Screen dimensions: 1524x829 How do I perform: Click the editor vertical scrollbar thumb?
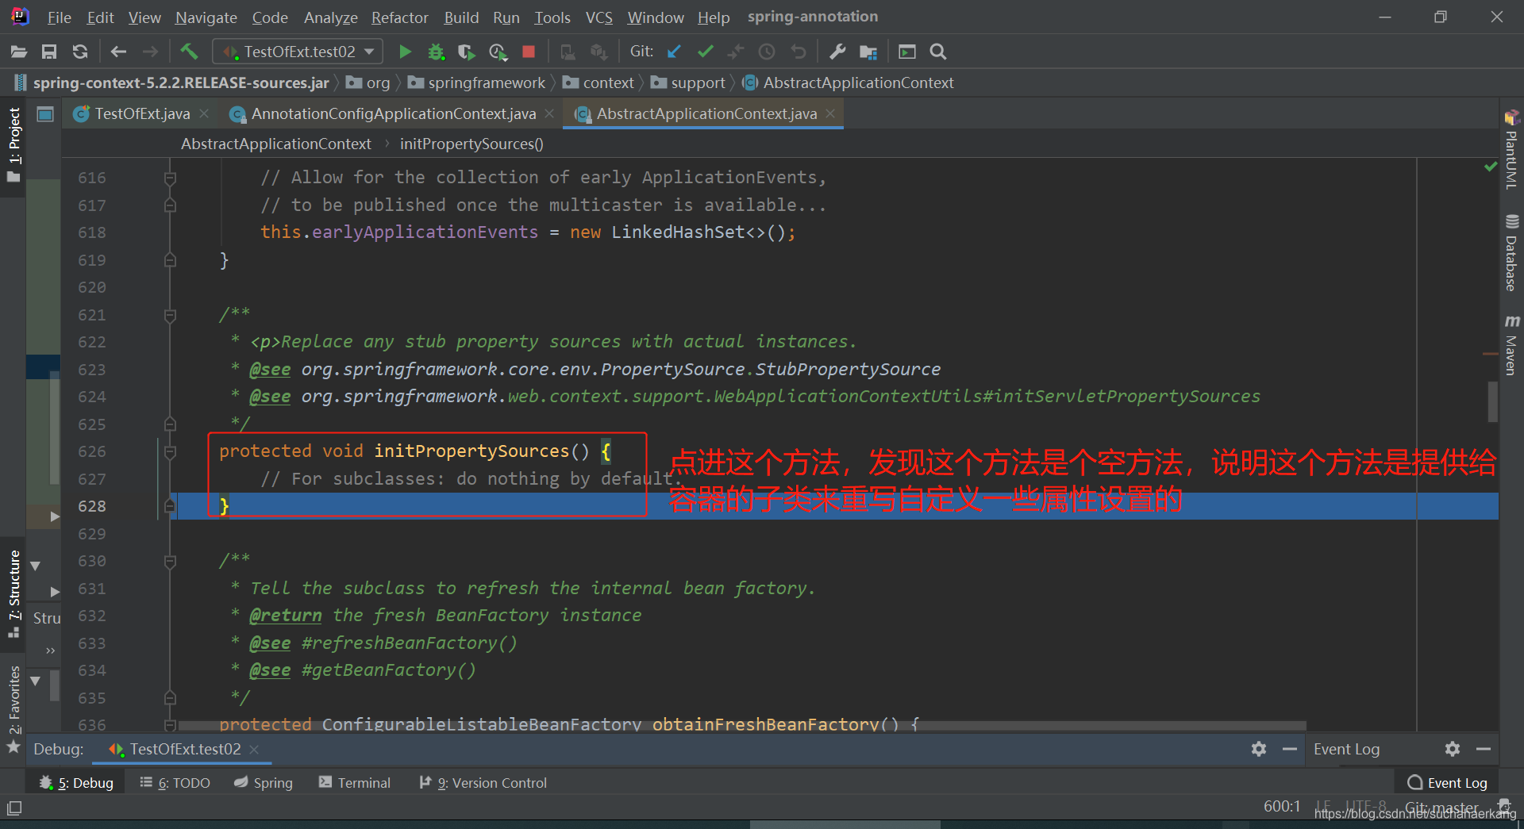pyautogui.click(x=1492, y=401)
